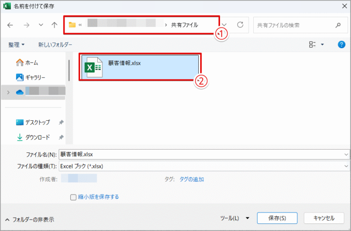Click the タグの追加 link

click(x=192, y=179)
